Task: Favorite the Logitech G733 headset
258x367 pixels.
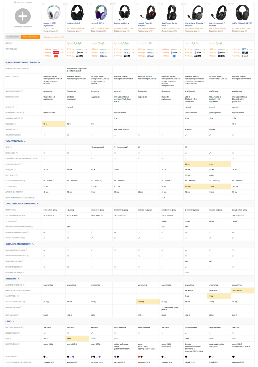Action: tap(91, 4)
